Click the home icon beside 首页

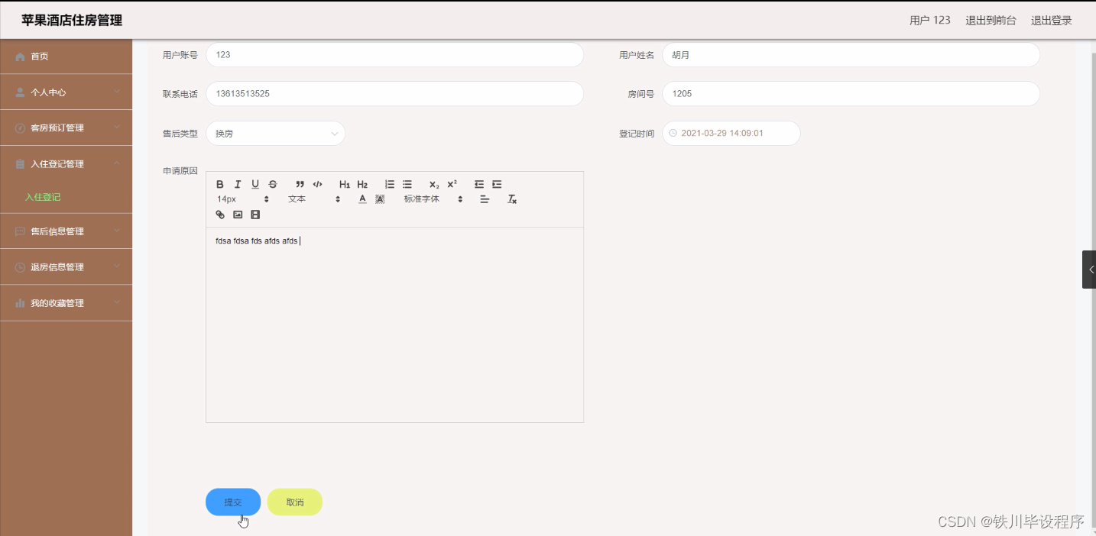point(21,57)
